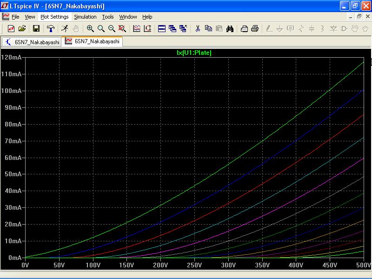Select the Draw Wire pencil tool
372x279 pixels.
(269, 29)
